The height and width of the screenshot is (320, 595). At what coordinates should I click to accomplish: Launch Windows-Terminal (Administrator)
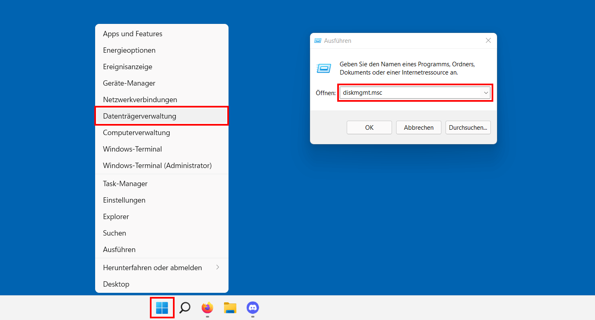(162, 166)
